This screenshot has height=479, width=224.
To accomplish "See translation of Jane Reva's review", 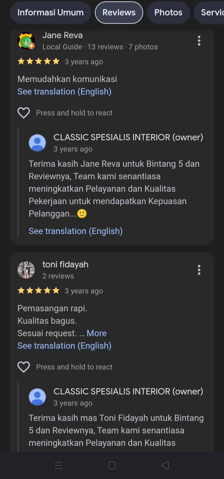I will [x=64, y=92].
